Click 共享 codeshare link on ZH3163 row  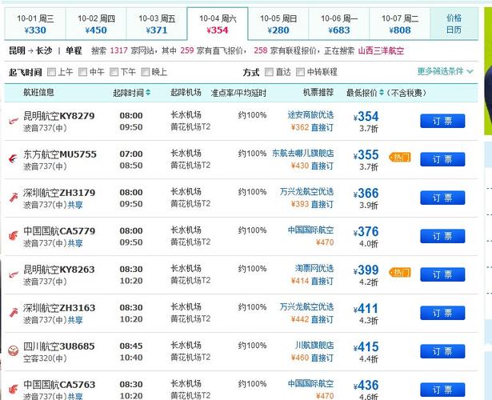click(75, 320)
